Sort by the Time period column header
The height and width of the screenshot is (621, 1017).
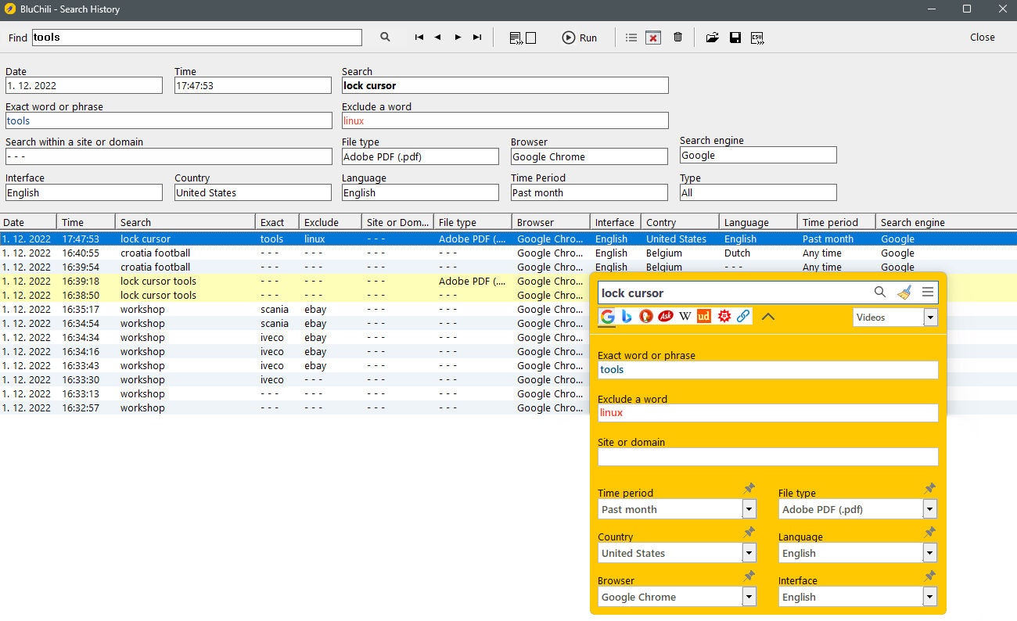pos(836,222)
